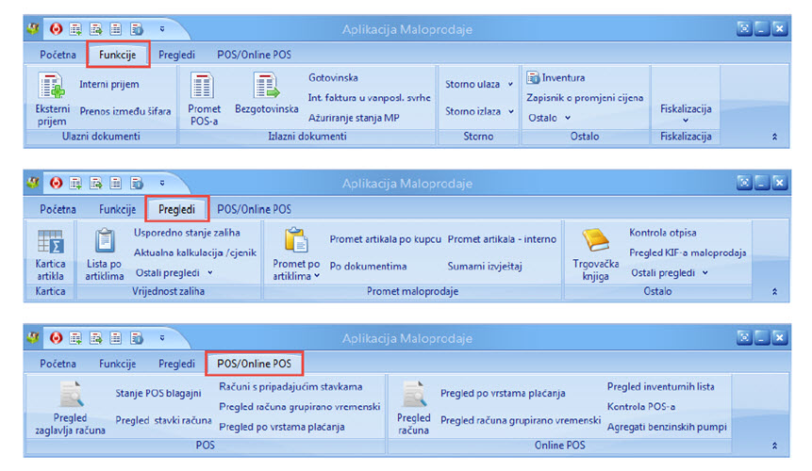Image resolution: width=812 pixels, height=471 pixels.
Task: Click the Gotovinska command
Action: (x=333, y=77)
